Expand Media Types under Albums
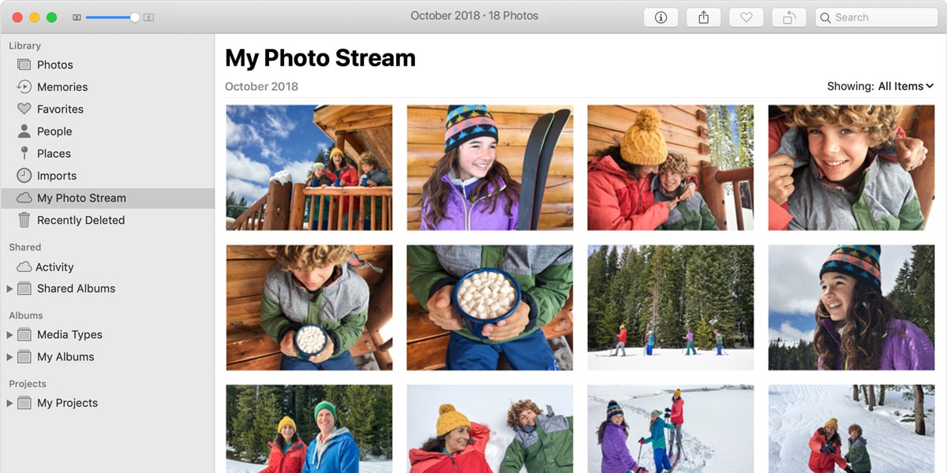 coord(9,334)
